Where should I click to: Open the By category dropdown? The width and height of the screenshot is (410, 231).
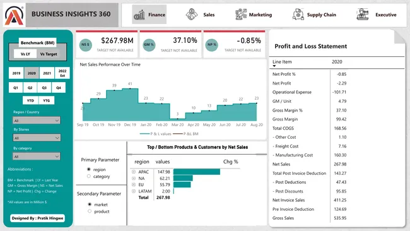(37, 157)
